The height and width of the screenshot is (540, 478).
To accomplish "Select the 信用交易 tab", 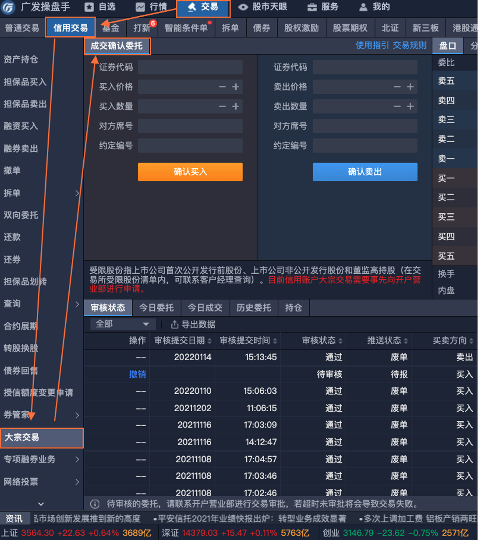I will pos(70,28).
